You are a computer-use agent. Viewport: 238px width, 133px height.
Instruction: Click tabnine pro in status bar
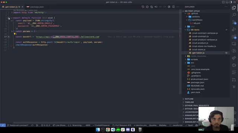tap(140, 125)
